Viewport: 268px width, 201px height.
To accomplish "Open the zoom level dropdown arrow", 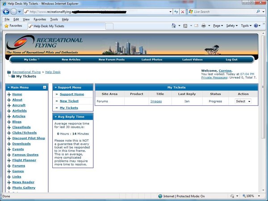I will pos(257,196).
